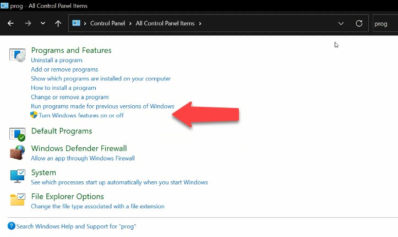
Task: Expand the address bar history dropdown
Action: coord(341,23)
